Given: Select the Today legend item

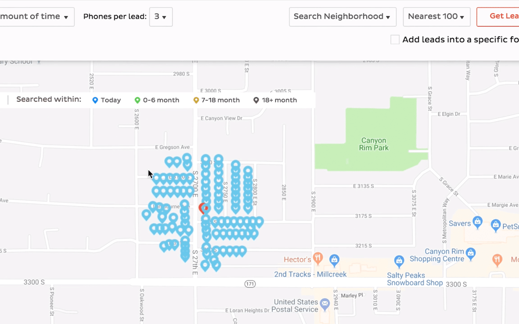Looking at the screenshot, I should pyautogui.click(x=106, y=100).
